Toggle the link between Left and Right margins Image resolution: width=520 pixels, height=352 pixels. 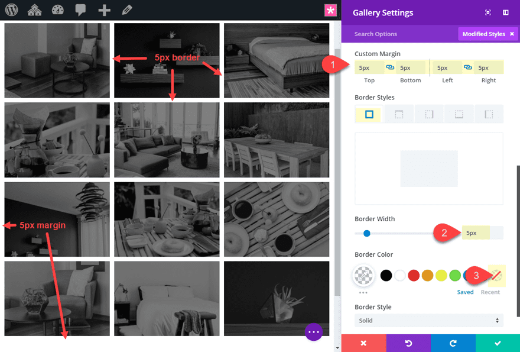[469, 67]
